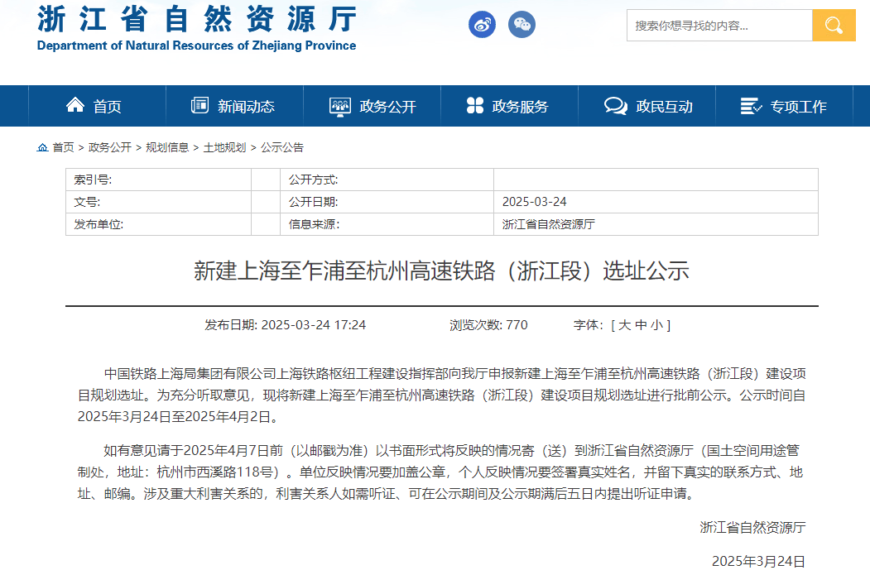Set font size to 小

click(657, 325)
